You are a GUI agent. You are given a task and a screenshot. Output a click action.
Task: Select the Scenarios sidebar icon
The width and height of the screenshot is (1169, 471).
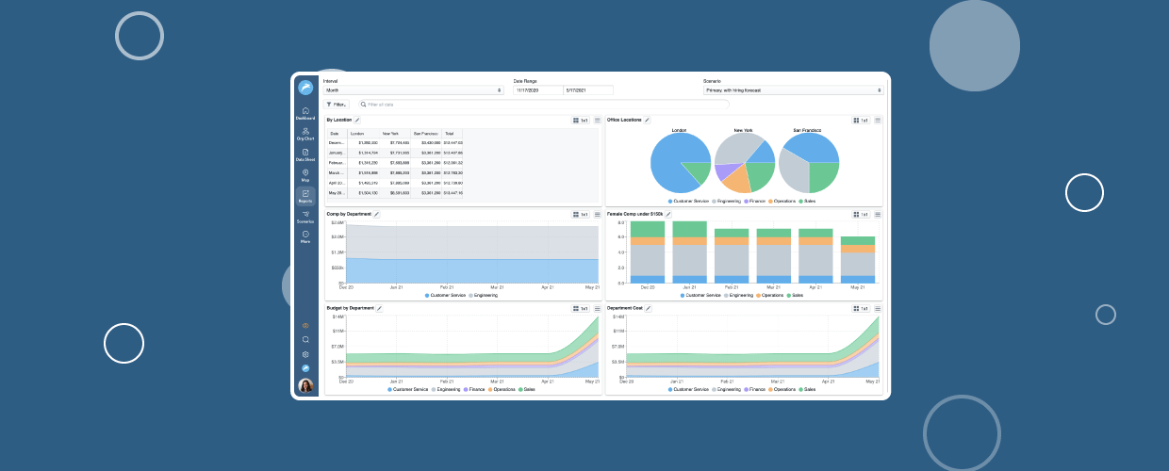[x=305, y=217]
